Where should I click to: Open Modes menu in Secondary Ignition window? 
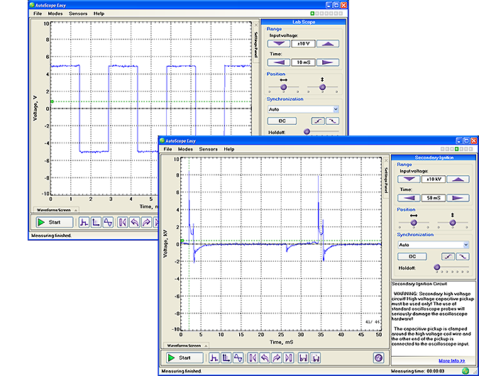185,149
